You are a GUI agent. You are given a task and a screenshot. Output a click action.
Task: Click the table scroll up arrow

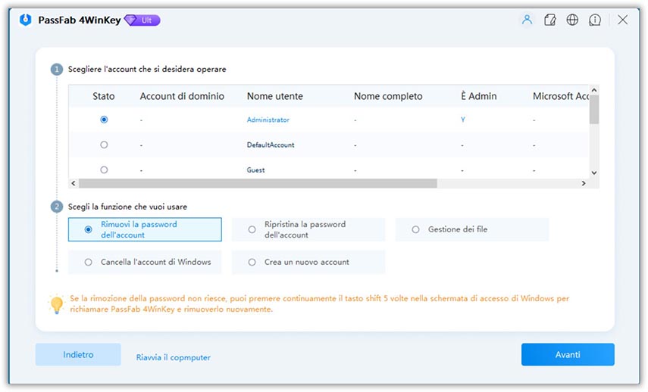coord(594,90)
